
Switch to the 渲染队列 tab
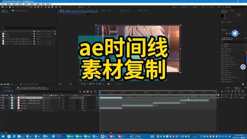coord(7,88)
